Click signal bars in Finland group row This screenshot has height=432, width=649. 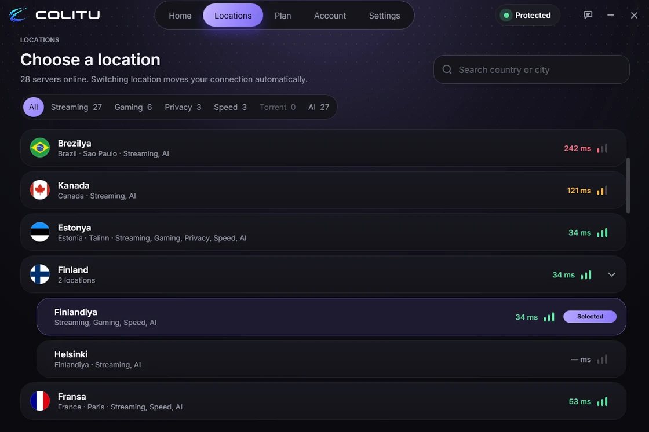coord(586,274)
